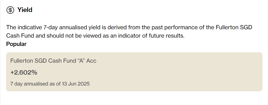Click the 7 day annualised date line
This screenshot has height=105, width=268.
[x=50, y=84]
